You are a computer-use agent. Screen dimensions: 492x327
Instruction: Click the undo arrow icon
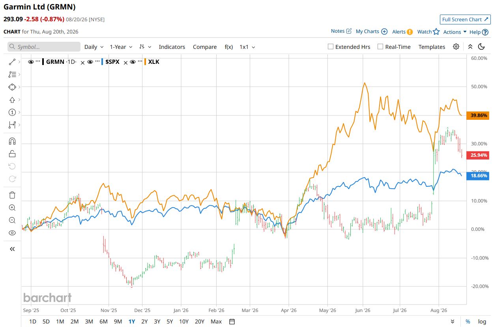12,166
